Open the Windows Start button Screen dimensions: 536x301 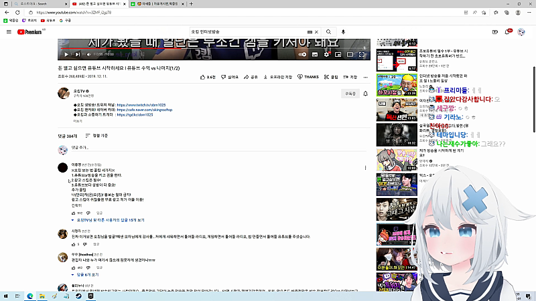click(x=5, y=296)
